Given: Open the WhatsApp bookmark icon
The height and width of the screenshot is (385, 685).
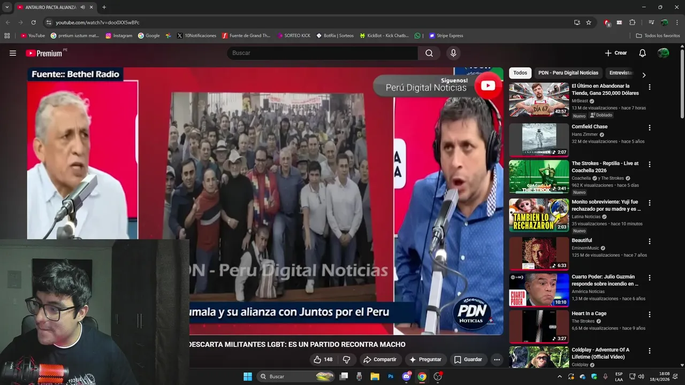Looking at the screenshot, I should point(417,36).
